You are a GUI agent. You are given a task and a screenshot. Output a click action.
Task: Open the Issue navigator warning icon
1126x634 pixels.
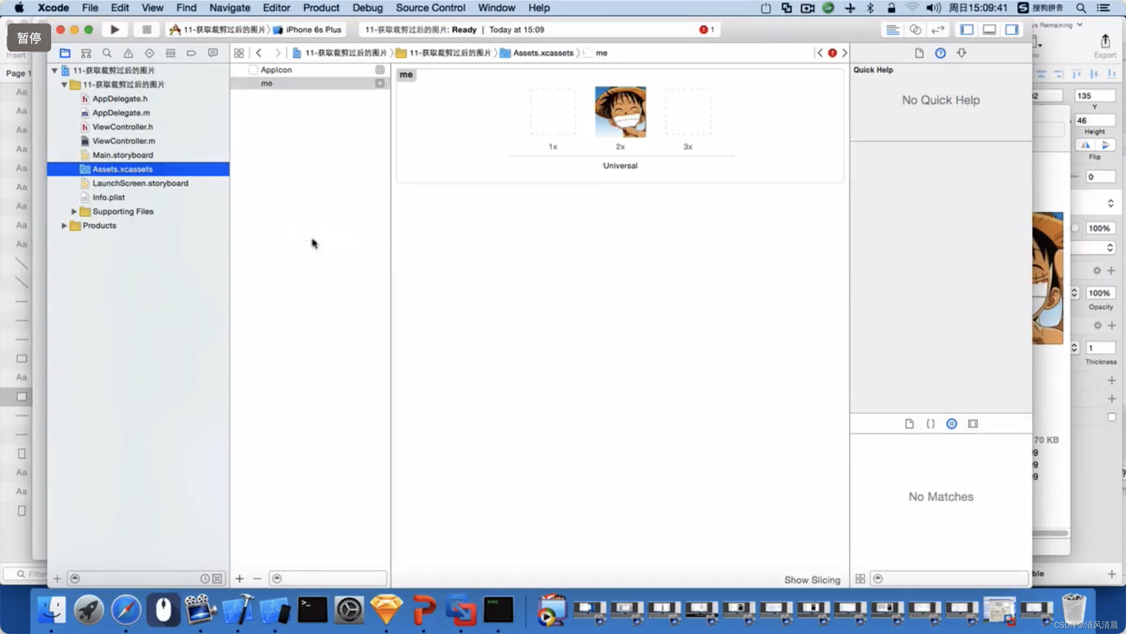(x=128, y=53)
